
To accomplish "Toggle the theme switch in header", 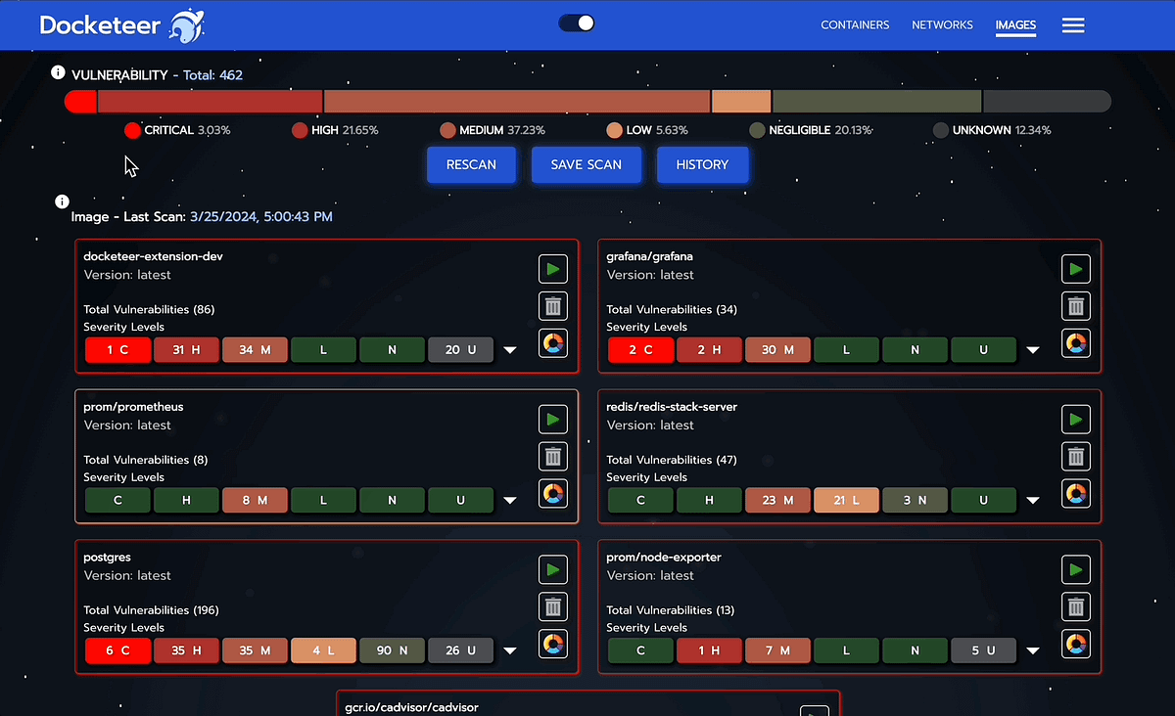I will (x=577, y=23).
